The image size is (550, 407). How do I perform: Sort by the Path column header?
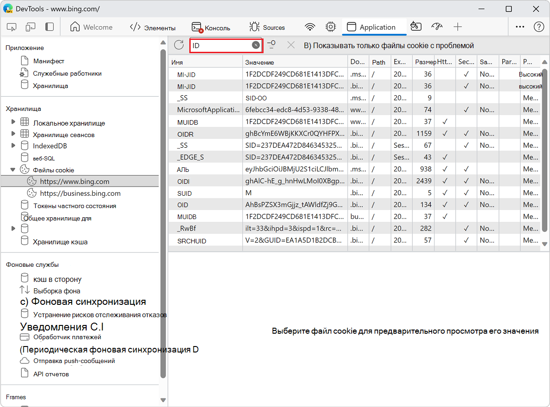click(x=380, y=62)
